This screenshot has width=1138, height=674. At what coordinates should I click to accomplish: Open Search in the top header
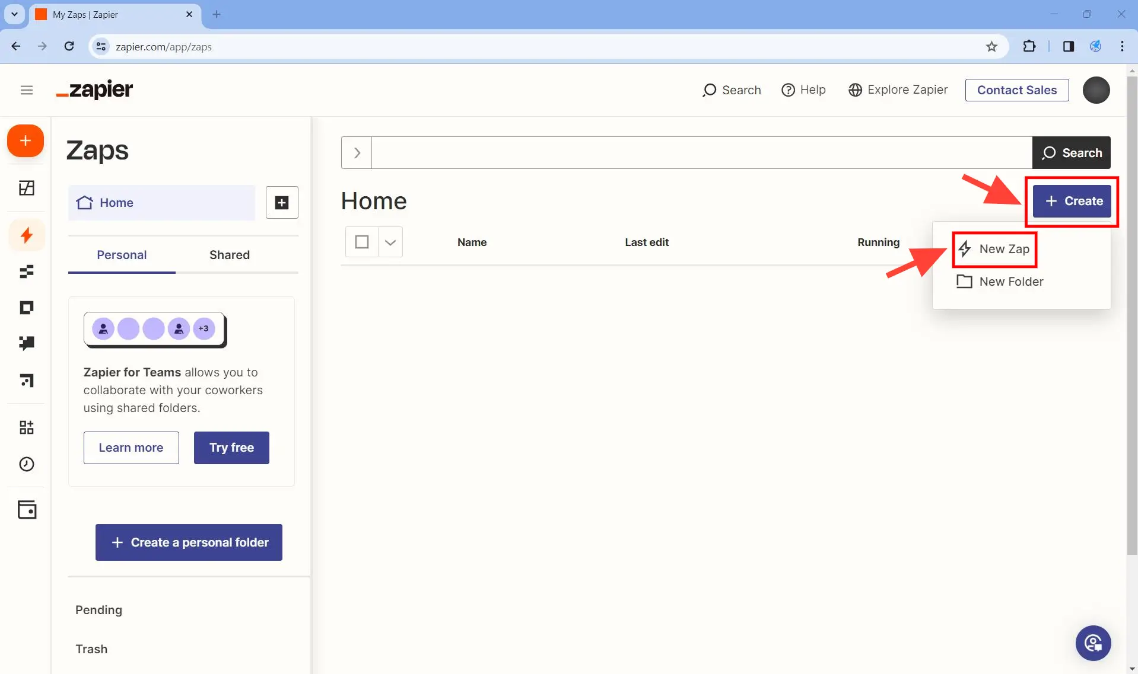tap(732, 90)
